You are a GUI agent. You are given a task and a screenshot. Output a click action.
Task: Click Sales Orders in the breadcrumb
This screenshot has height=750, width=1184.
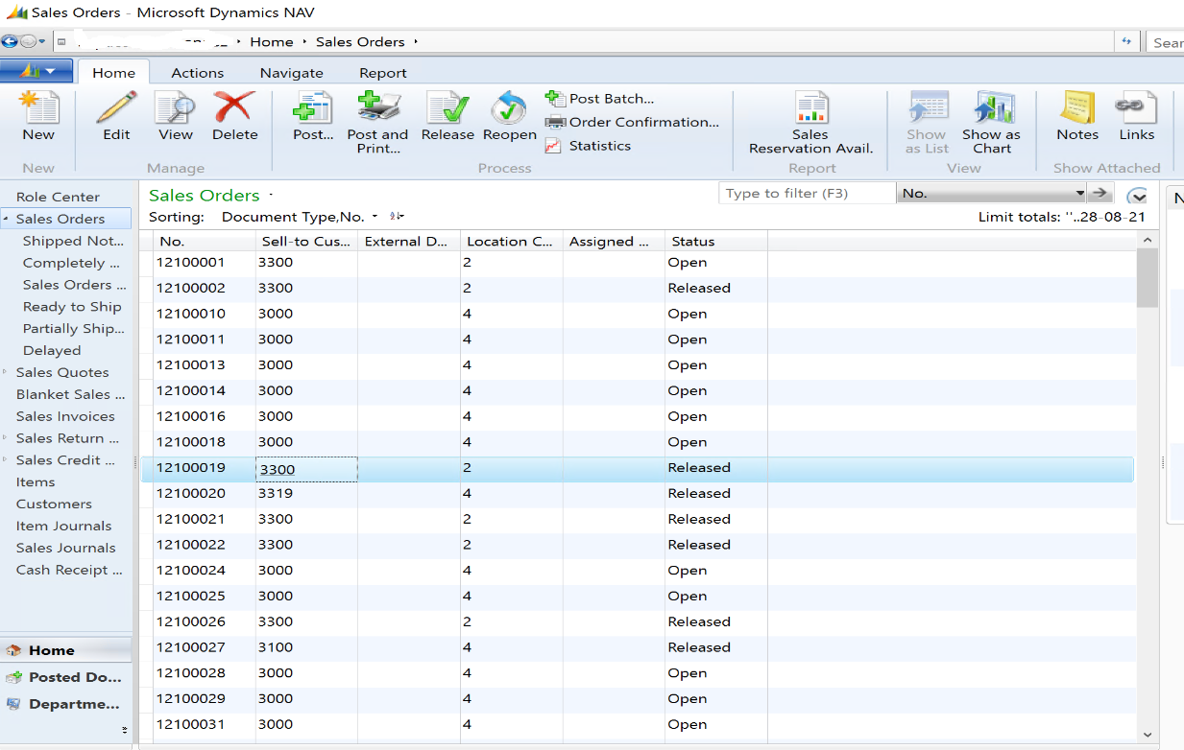click(x=360, y=41)
